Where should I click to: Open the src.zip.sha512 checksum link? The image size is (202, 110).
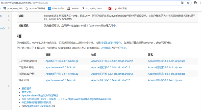click(x=111, y=80)
